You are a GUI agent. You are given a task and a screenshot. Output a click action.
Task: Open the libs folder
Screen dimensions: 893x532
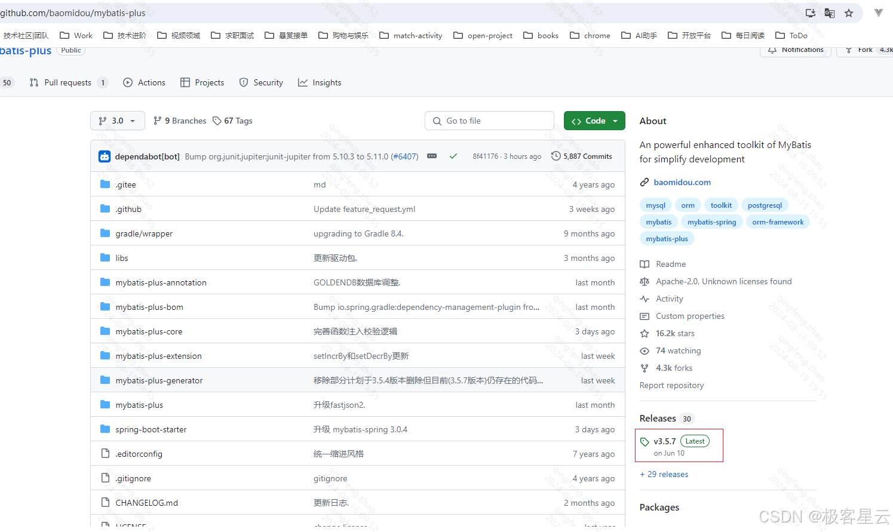coord(122,259)
